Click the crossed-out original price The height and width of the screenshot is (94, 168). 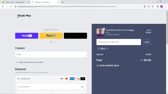(x=149, y=30)
